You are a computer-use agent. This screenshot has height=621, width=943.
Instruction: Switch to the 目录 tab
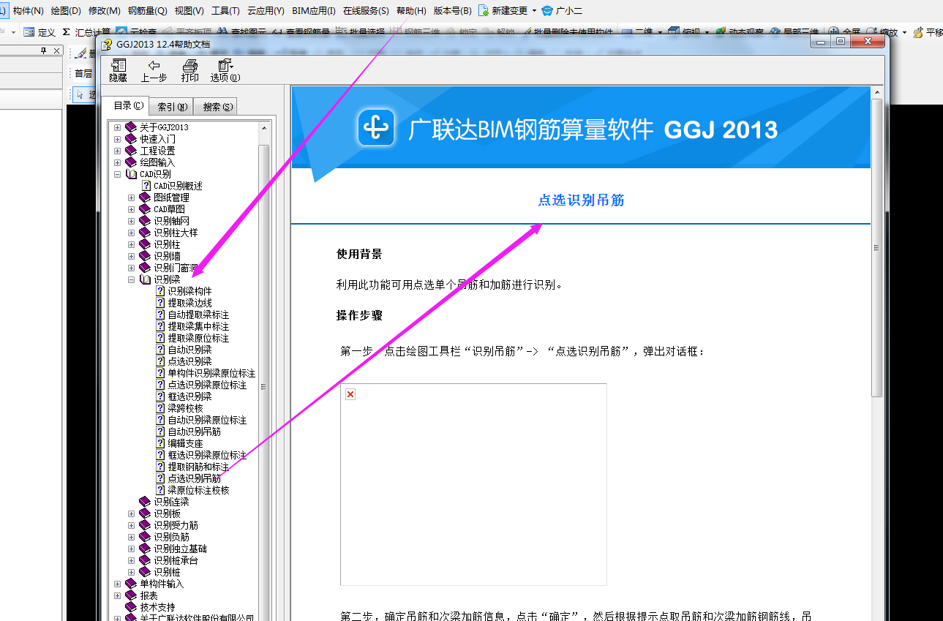[x=126, y=106]
